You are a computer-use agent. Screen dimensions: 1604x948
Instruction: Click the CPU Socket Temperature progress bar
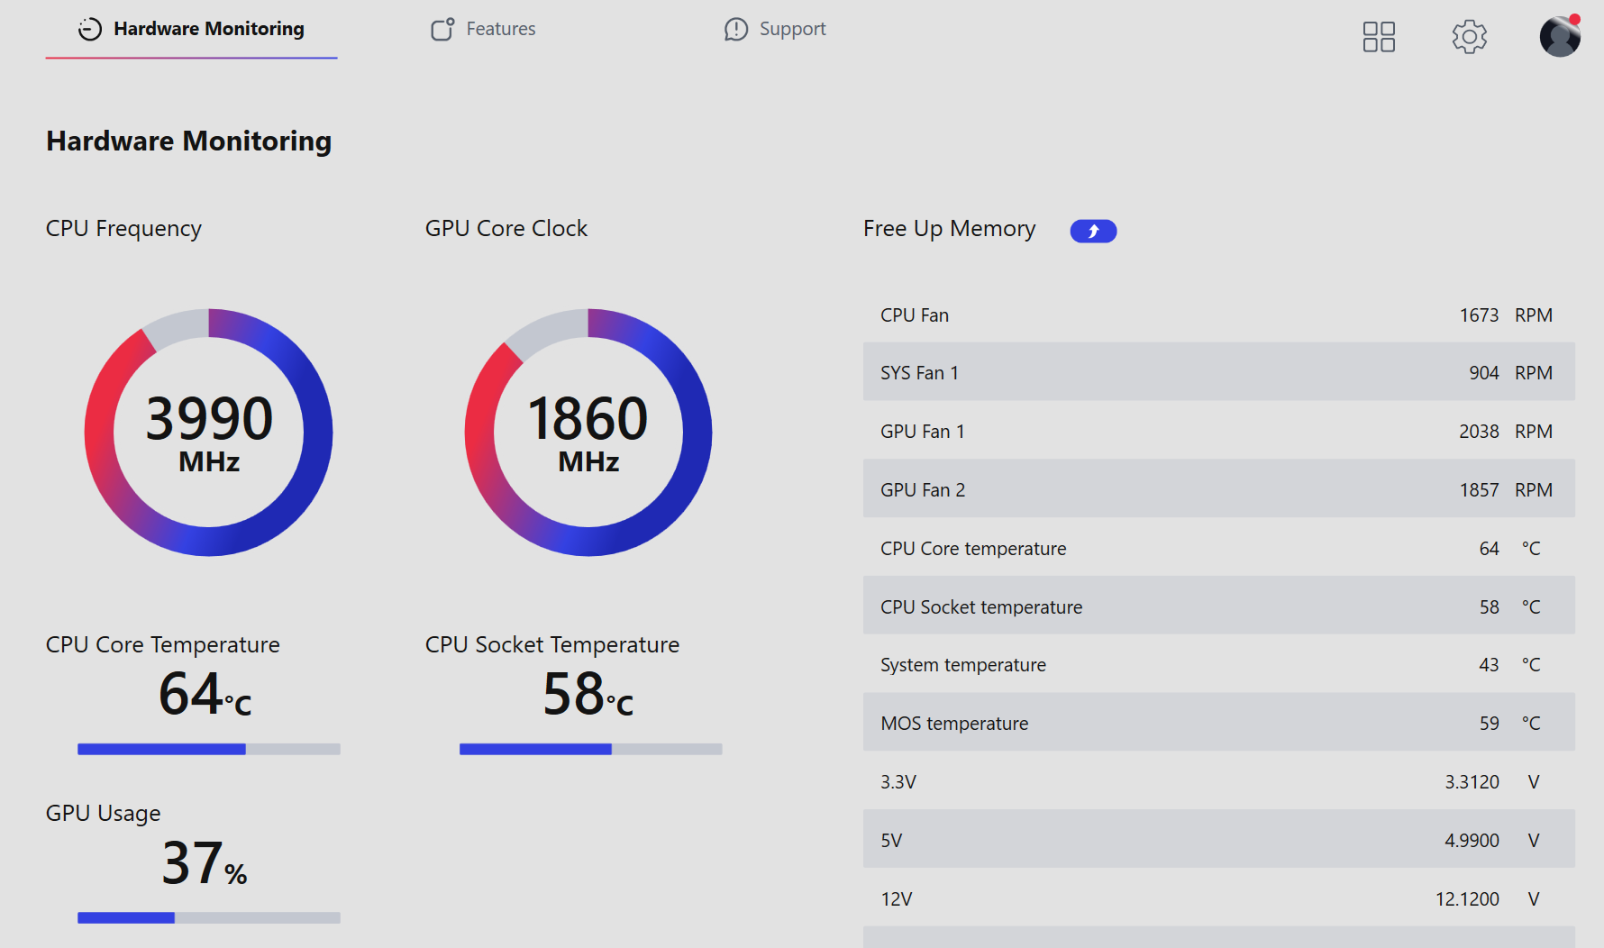point(590,749)
